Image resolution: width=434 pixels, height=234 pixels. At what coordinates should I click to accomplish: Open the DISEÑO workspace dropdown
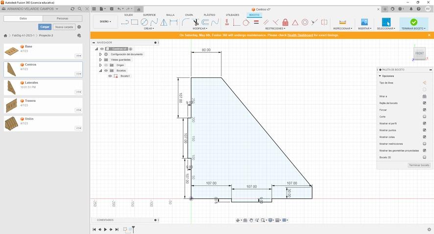[x=105, y=22]
